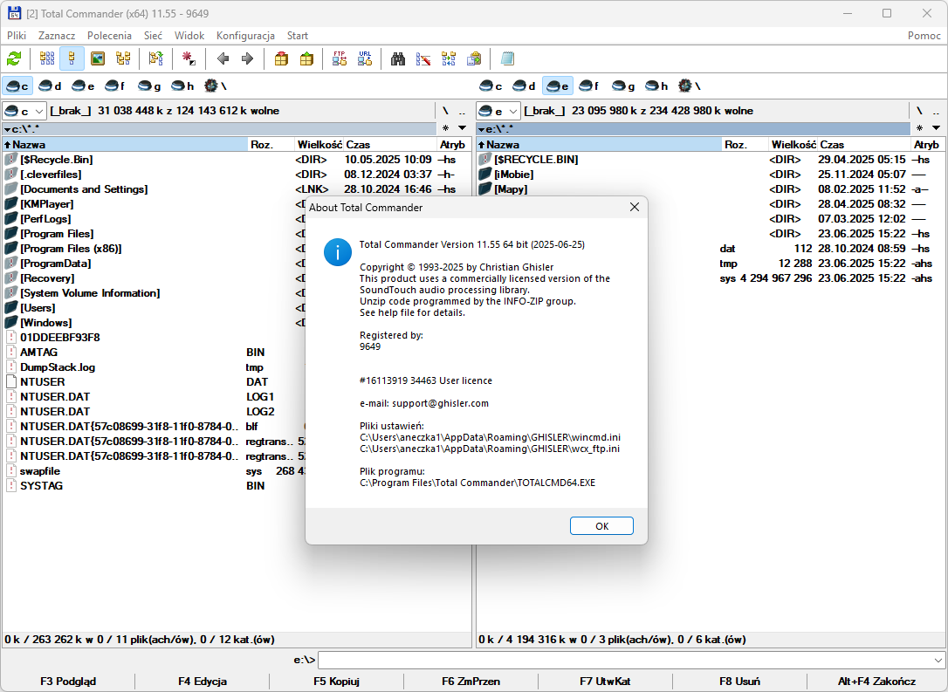Go forward with the right arrow icon
948x692 pixels.
click(x=247, y=58)
